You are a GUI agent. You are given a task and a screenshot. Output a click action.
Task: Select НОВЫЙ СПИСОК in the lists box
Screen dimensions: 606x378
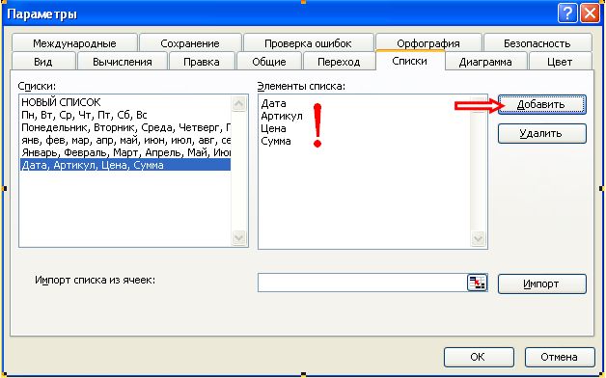point(125,102)
